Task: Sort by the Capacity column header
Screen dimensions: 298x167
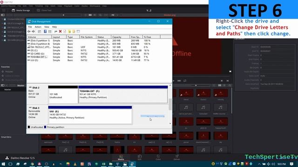Action: [x=121, y=37]
